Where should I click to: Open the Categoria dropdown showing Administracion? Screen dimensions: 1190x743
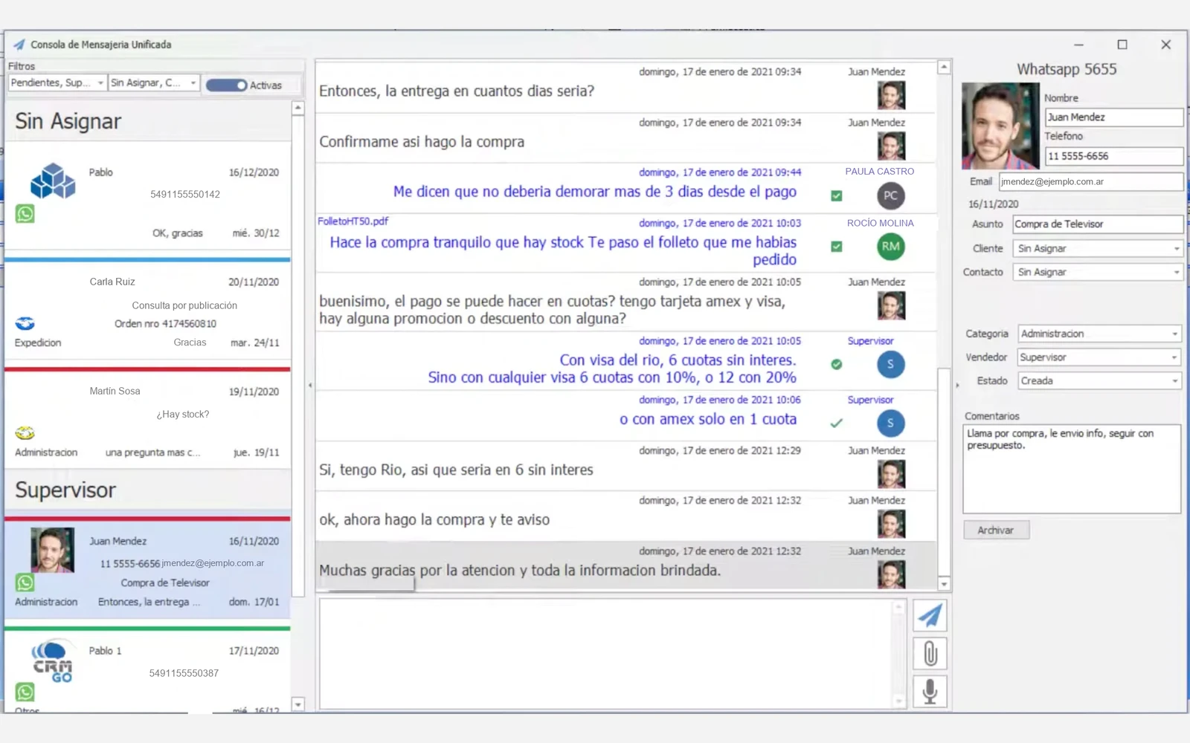(1099, 334)
